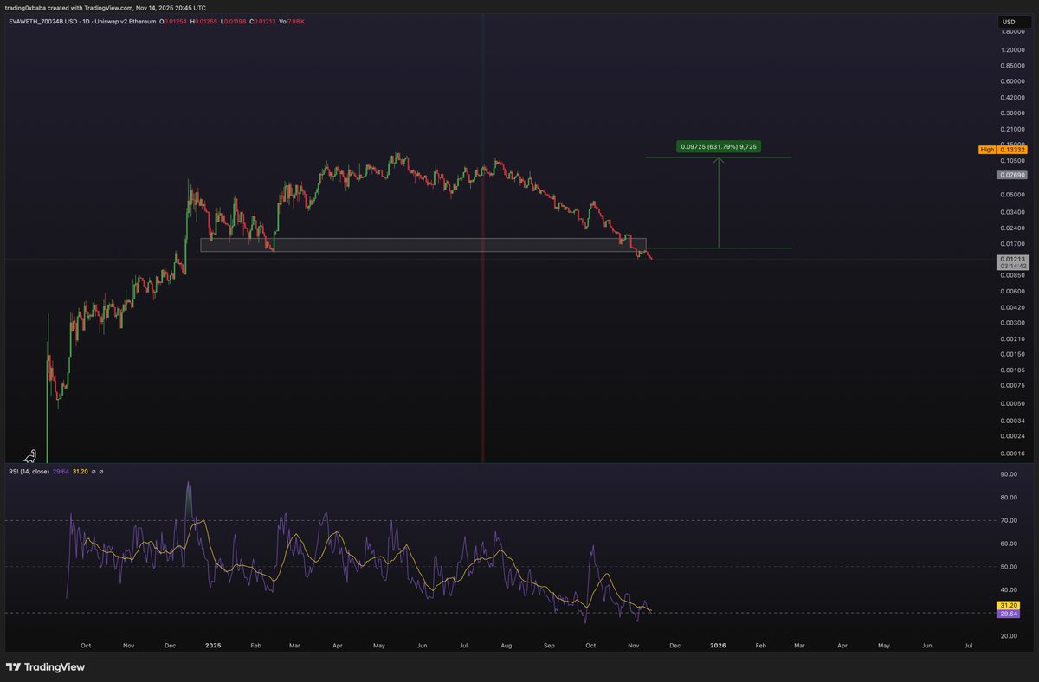1039x682 pixels.
Task: Select the green 0.09725 (631.79%) measurement label
Action: tap(717, 147)
